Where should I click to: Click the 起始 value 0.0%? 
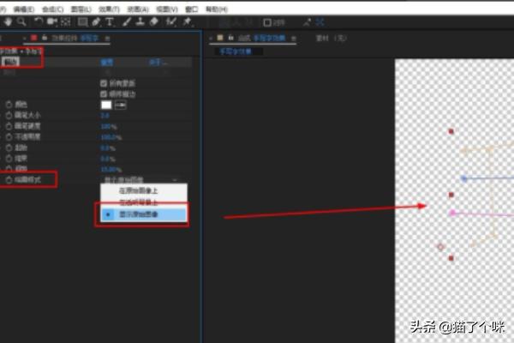(x=108, y=148)
